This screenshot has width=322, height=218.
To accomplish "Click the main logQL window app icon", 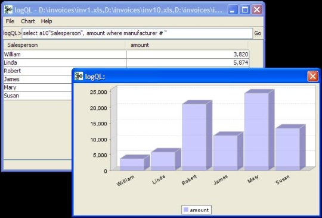I will [8, 10].
